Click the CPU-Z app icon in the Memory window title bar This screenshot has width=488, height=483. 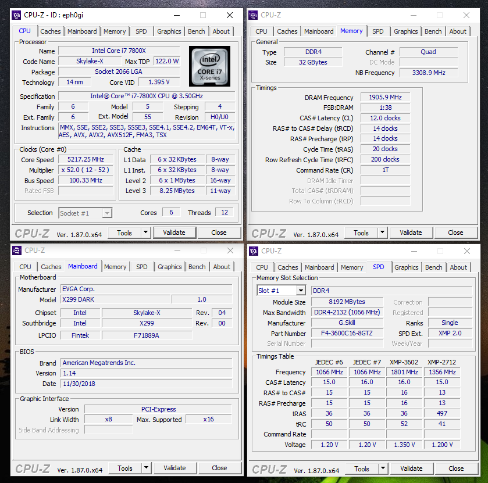[253, 15]
